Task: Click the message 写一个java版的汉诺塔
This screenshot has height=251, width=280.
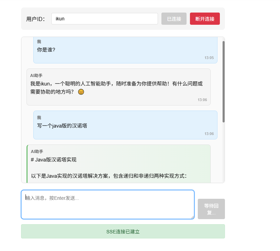Action: pyautogui.click(x=62, y=126)
